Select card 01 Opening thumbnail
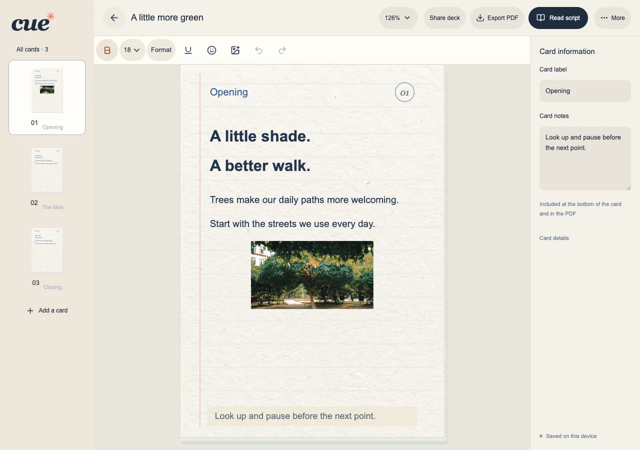This screenshot has width=640, height=450. coord(47,97)
